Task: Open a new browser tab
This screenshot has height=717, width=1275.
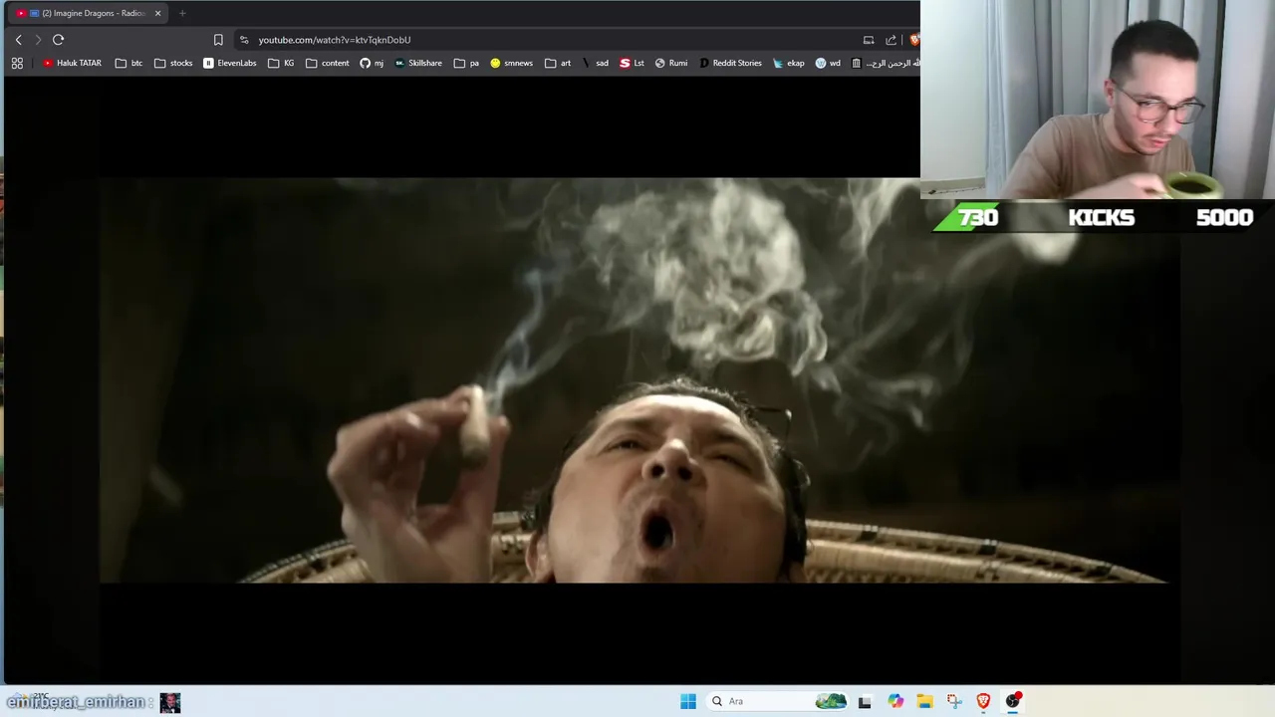Action: [x=182, y=13]
